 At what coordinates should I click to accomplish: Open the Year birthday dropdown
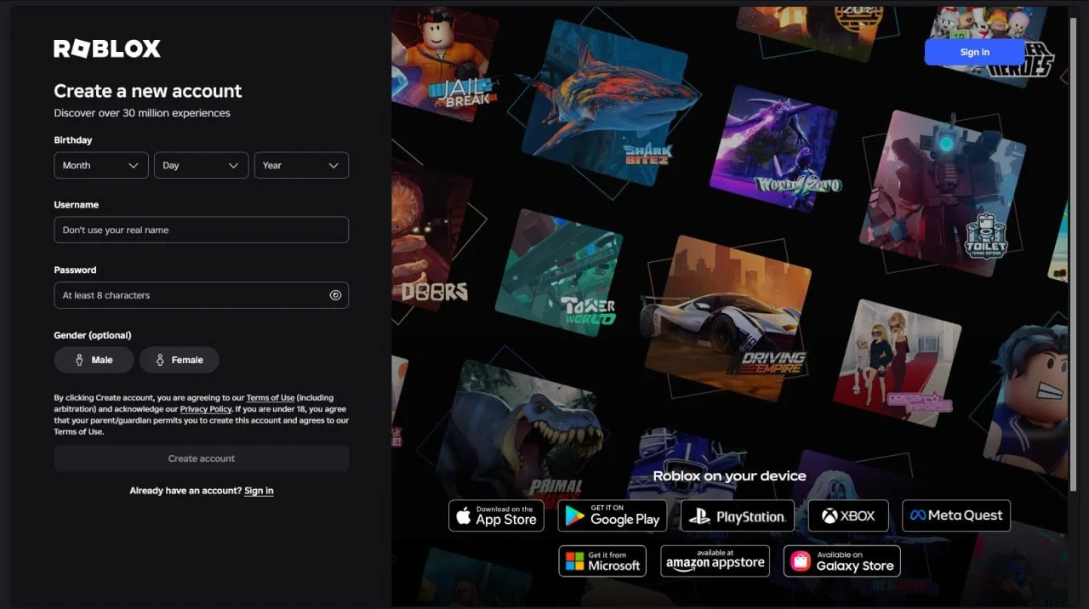click(x=301, y=165)
